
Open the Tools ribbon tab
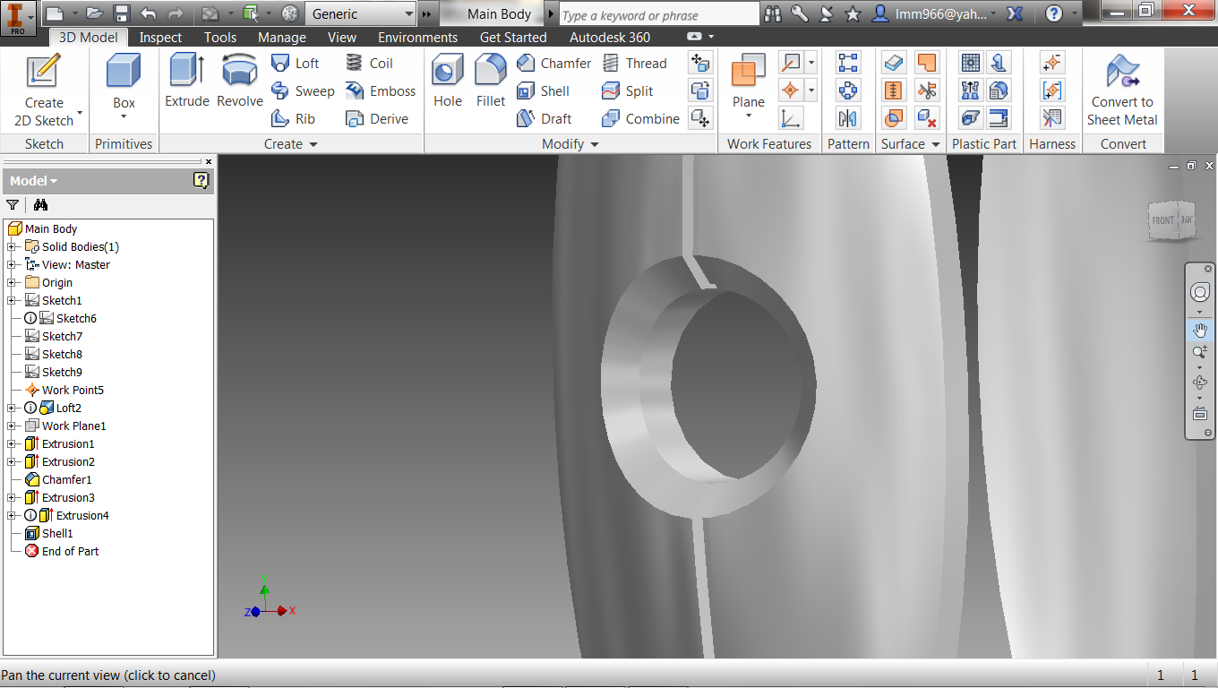pos(219,37)
